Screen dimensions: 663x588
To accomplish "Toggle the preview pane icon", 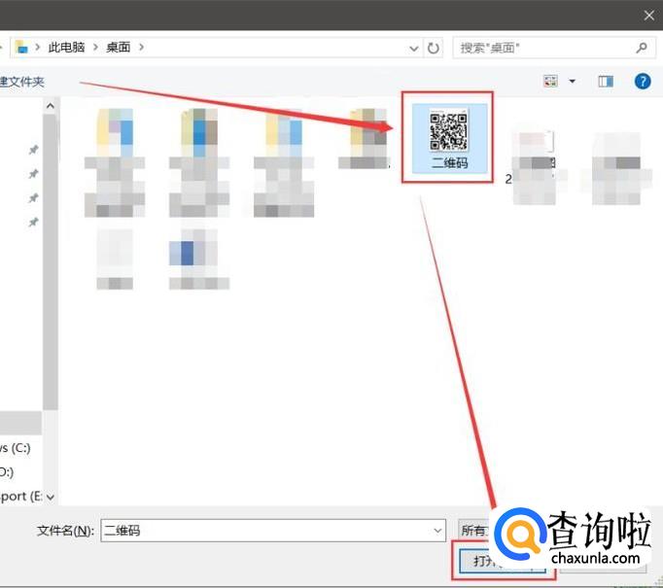I will pos(606,82).
